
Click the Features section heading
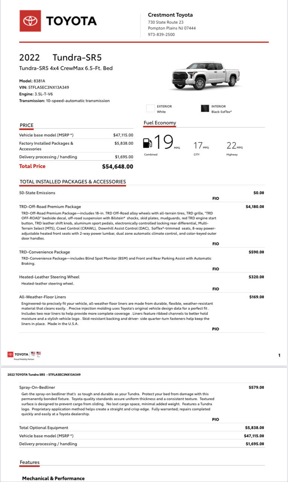coord(30,462)
